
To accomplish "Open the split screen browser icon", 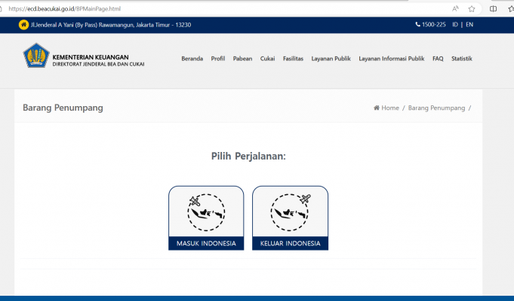I will click(x=493, y=8).
